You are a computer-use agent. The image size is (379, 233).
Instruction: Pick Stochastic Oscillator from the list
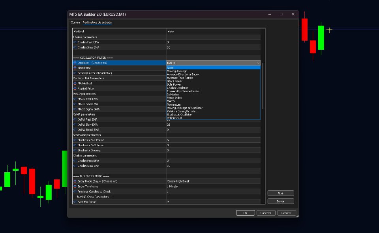click(213, 115)
